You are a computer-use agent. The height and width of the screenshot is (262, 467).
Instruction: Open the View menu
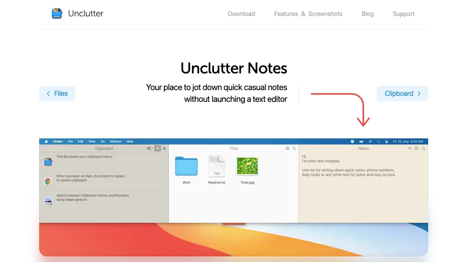click(x=92, y=141)
